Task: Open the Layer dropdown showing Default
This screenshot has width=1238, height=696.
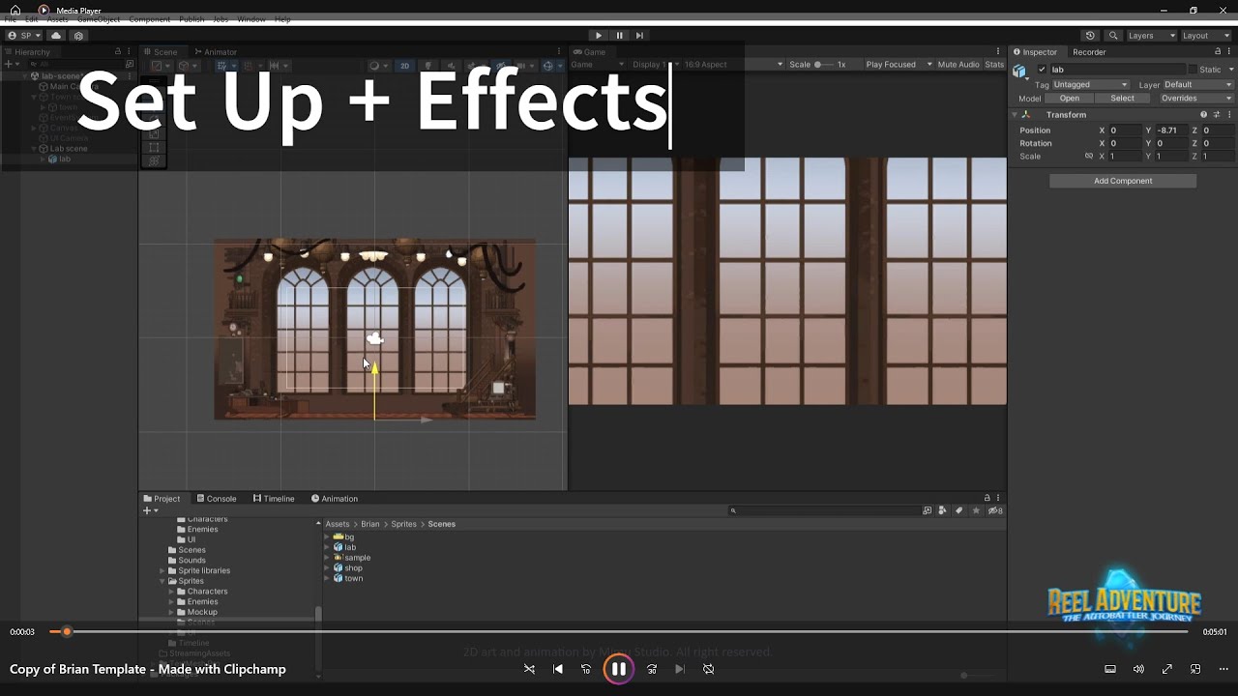Action: (x=1197, y=85)
